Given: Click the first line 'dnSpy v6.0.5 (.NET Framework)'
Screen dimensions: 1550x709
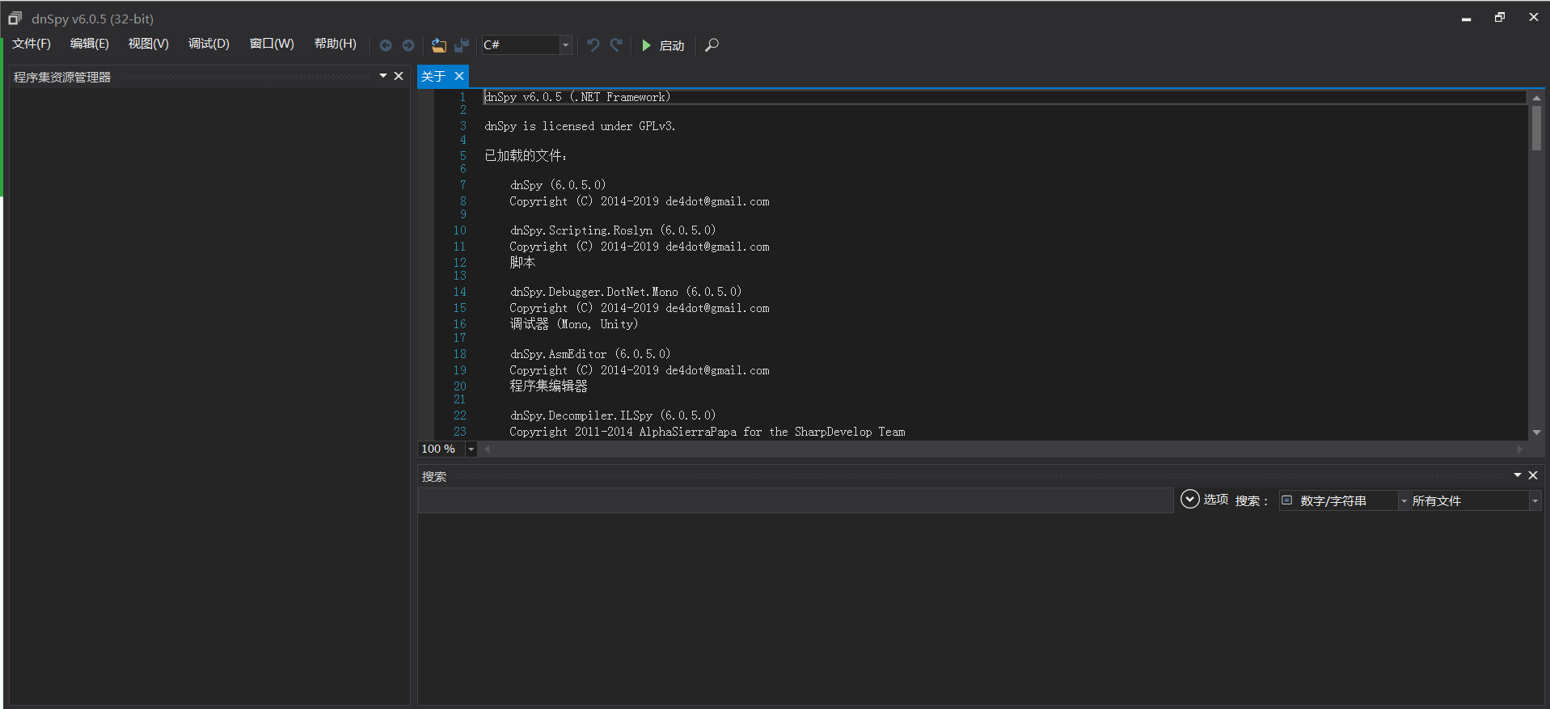Looking at the screenshot, I should coord(577,97).
